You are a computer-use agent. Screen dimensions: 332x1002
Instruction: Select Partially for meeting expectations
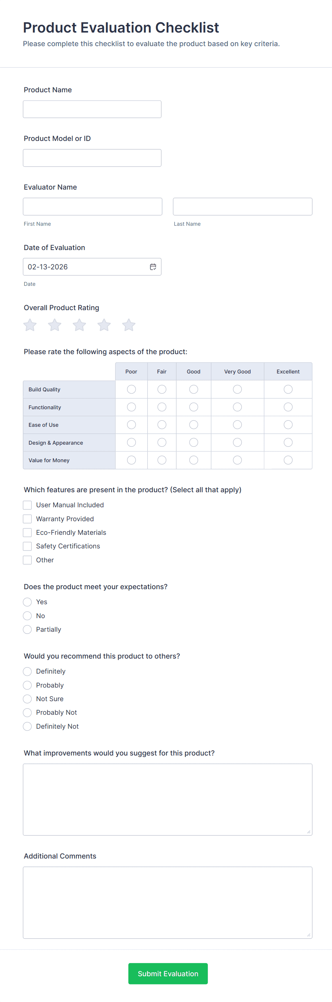(x=27, y=629)
